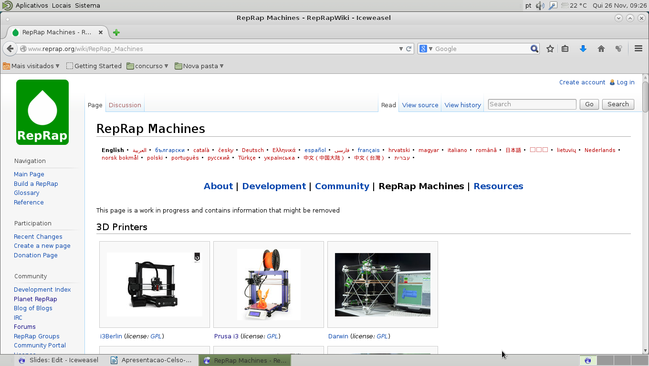Open the URL history dropdown arrow

401,49
